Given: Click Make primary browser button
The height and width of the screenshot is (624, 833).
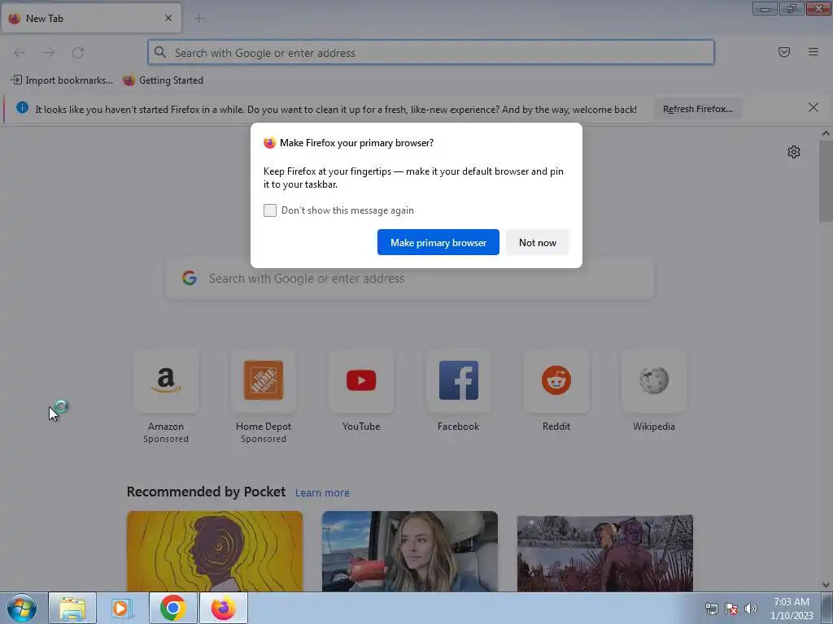Looking at the screenshot, I should [438, 242].
